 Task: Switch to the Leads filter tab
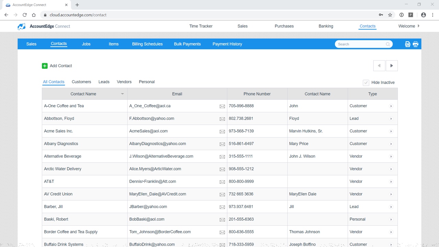104,82
